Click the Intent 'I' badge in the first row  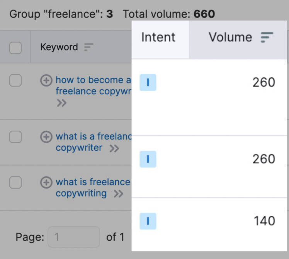click(x=148, y=82)
